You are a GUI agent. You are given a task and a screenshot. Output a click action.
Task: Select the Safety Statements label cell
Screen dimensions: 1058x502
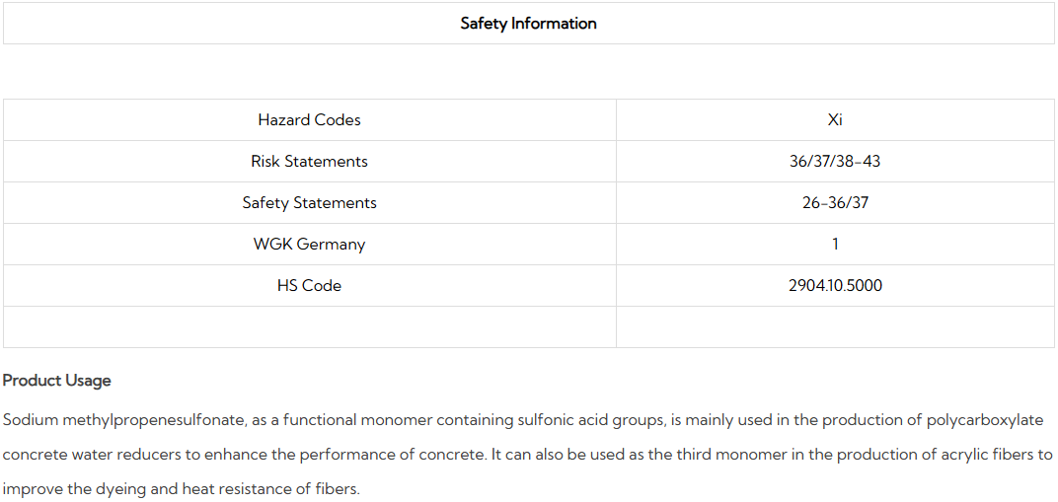coord(309,203)
